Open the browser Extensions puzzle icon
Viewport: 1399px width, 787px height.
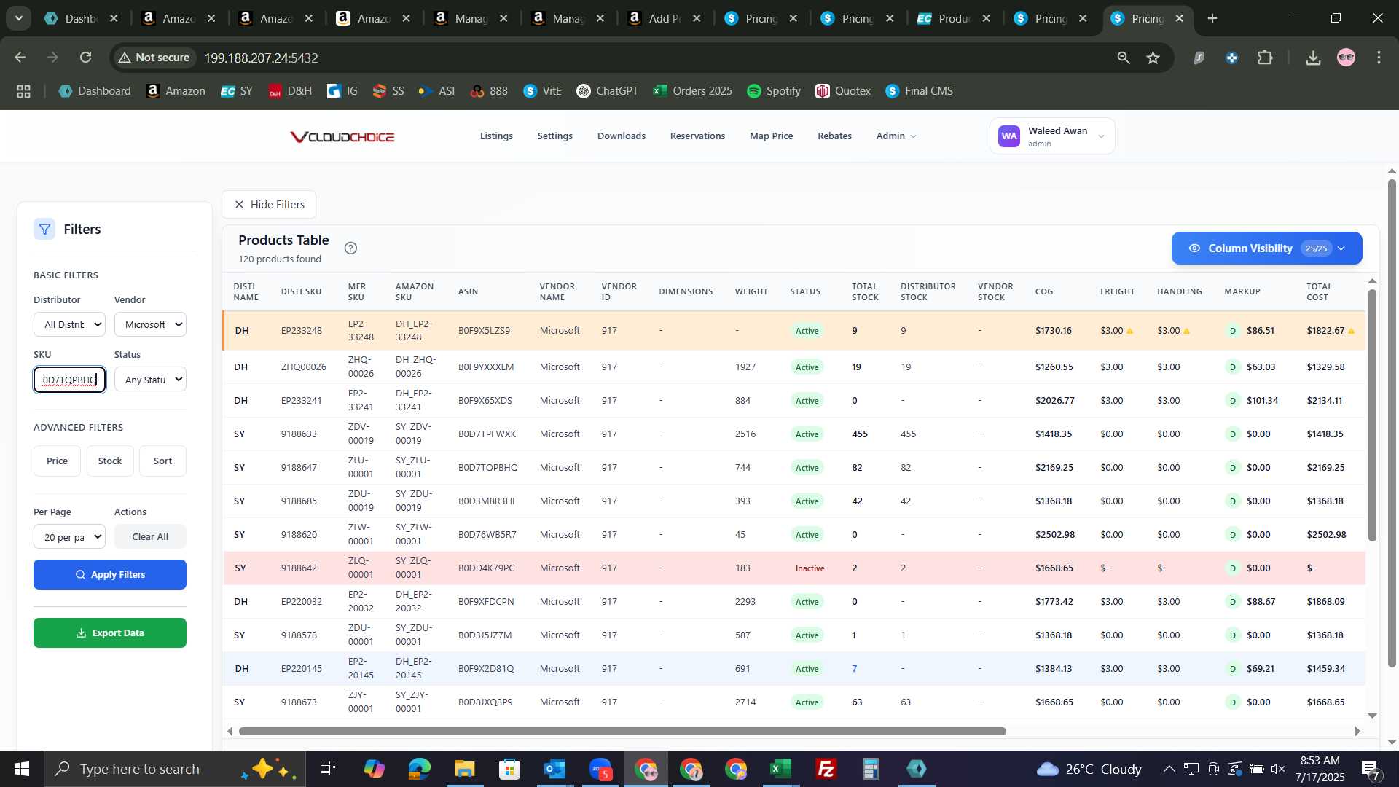click(1266, 58)
